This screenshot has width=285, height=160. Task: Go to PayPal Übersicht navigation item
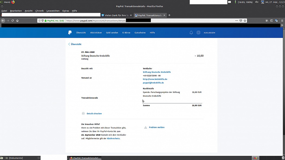[81, 33]
